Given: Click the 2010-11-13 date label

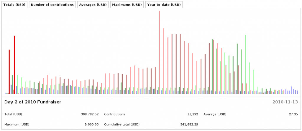Looking at the screenshot, I should click(285, 102).
